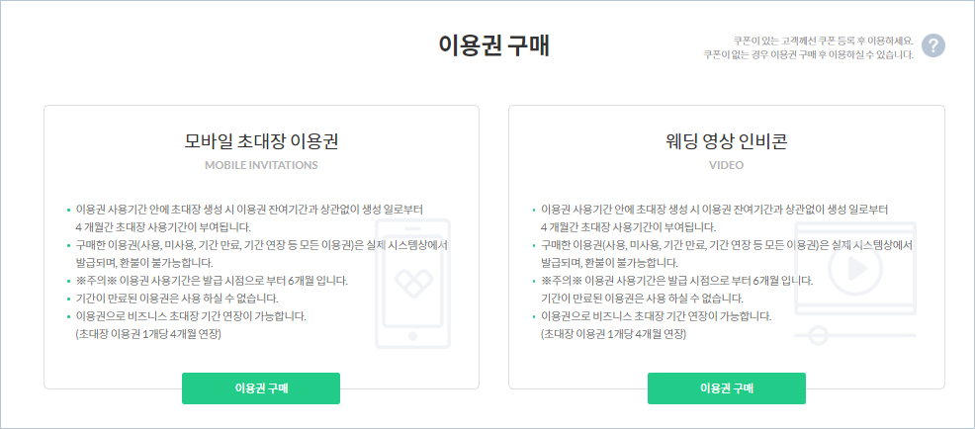Open the question mark help icon
Image resolution: width=975 pixels, height=429 pixels.
tap(933, 46)
